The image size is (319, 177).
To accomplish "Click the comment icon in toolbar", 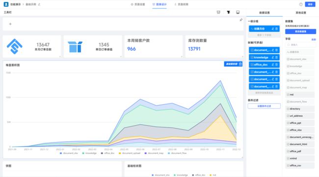I will coord(218,12).
